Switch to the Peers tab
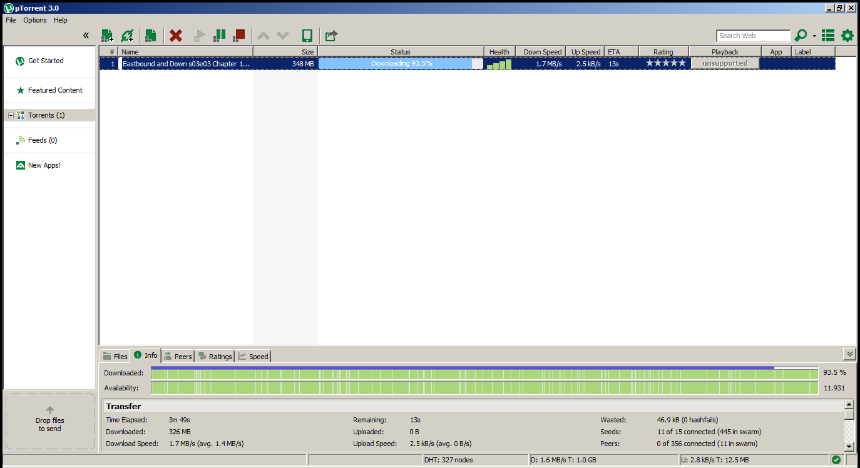Screen dimensions: 860x468 (x=178, y=356)
